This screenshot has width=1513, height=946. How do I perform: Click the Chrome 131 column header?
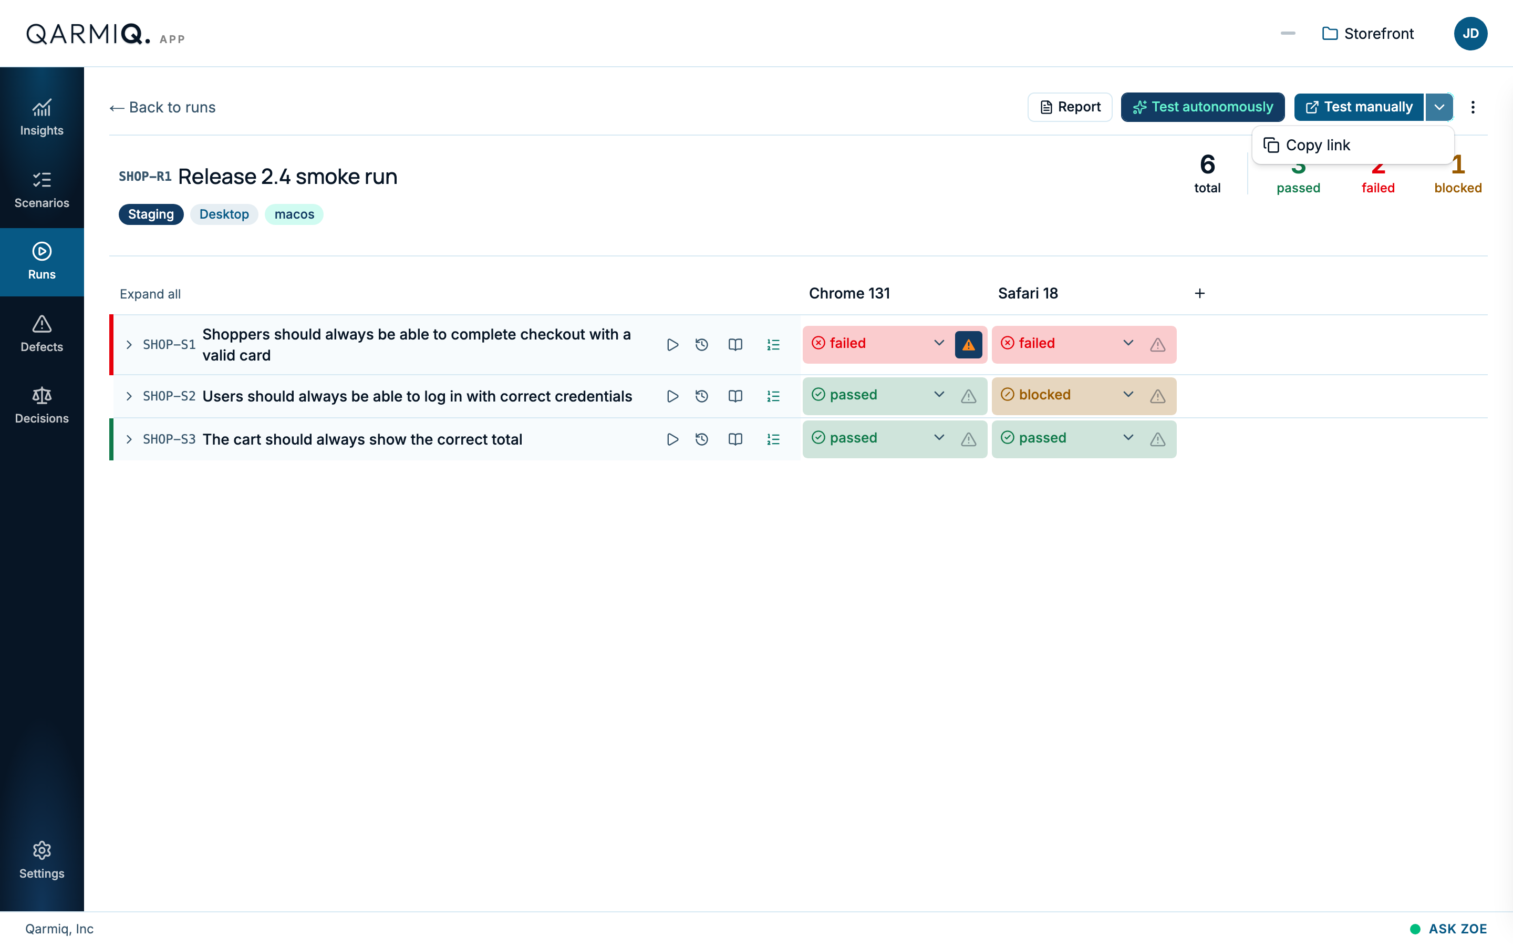849,293
